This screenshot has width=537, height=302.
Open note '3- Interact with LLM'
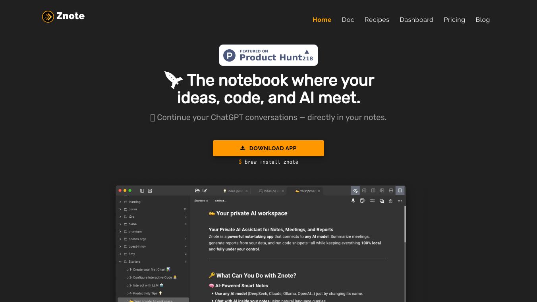(145, 285)
